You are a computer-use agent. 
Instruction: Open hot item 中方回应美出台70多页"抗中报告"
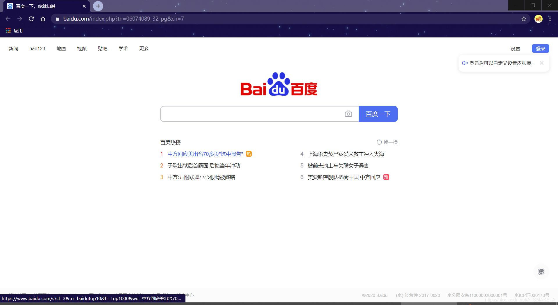(205, 154)
